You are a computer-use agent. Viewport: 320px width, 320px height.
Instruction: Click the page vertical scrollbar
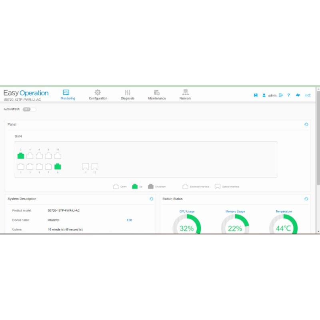click(x=318, y=160)
